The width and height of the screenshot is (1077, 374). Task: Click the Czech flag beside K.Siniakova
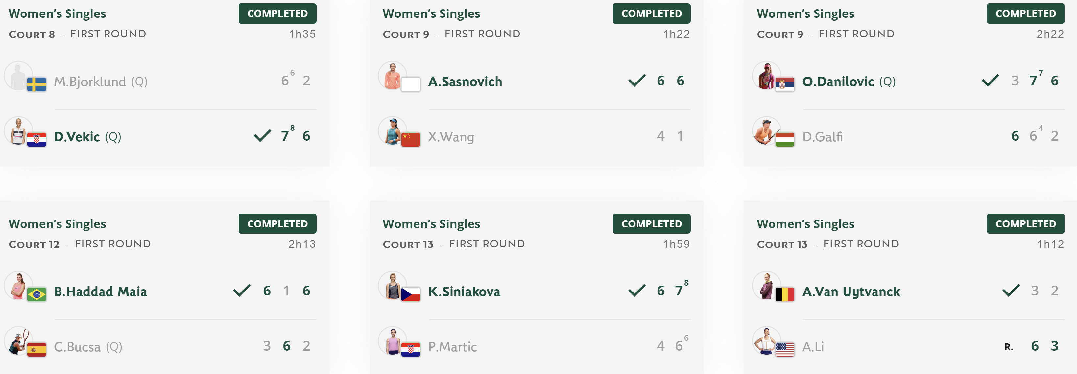[x=411, y=294]
